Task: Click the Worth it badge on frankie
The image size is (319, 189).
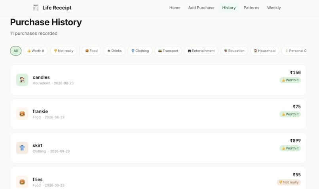Action: (290, 114)
